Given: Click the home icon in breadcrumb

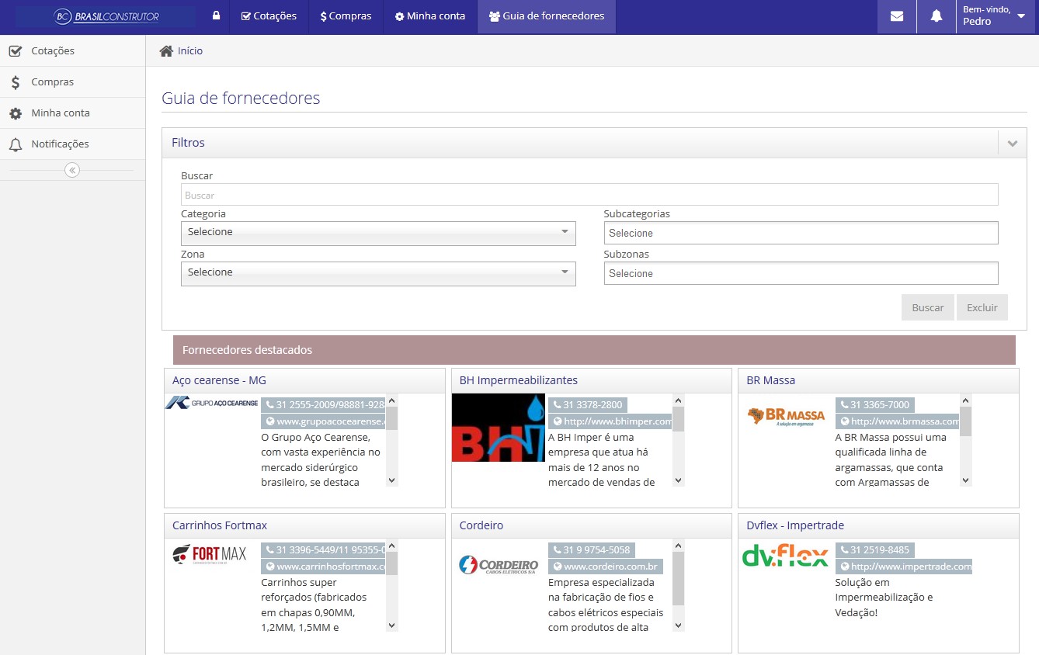Looking at the screenshot, I should [x=166, y=50].
